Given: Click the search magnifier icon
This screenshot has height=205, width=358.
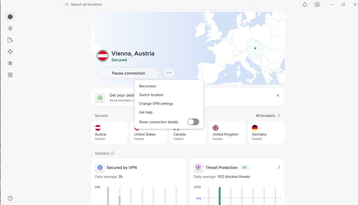Looking at the screenshot, I should coord(67,4).
